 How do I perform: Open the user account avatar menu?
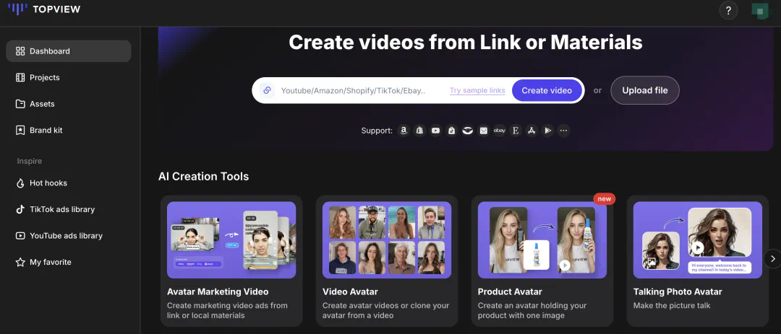759,11
